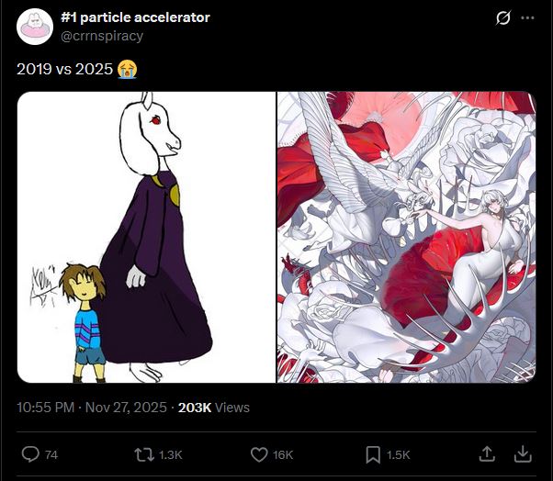Open #1 particle accelerator display name
553x481 pixels.
(x=135, y=17)
